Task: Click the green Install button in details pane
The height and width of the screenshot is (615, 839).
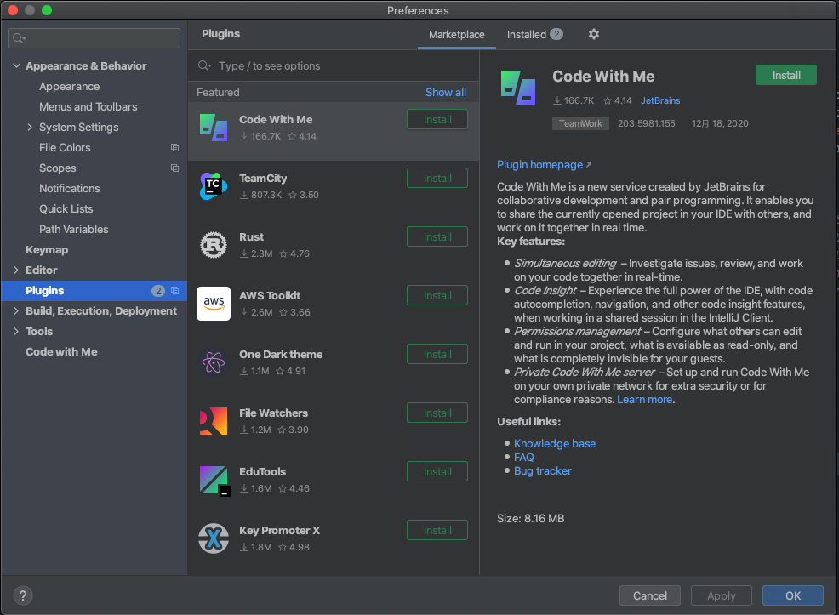Action: 786,76
